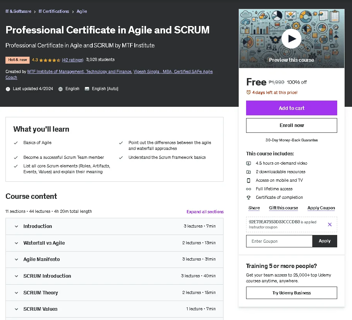Click the globe language icon
The image size is (352, 320).
60,89
